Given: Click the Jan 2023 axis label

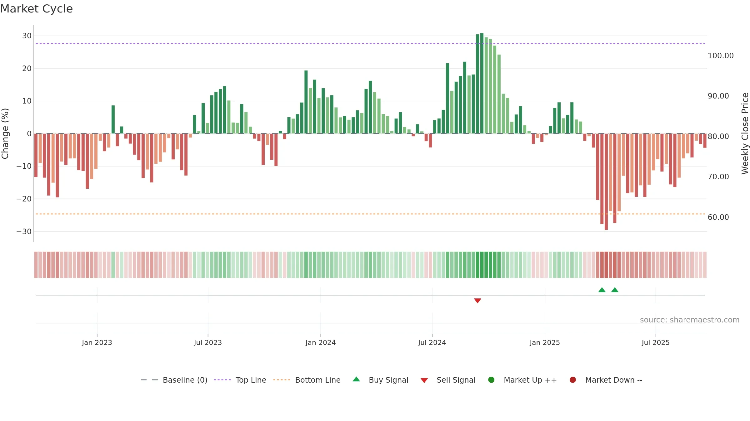Looking at the screenshot, I should coord(97,342).
